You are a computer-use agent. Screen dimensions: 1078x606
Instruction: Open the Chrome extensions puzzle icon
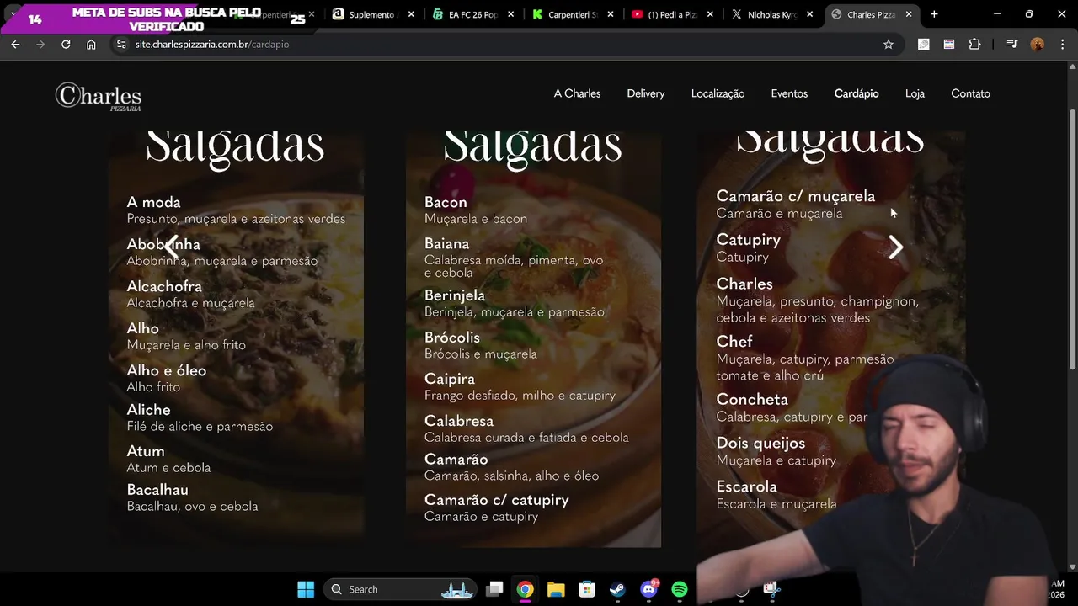tap(974, 44)
